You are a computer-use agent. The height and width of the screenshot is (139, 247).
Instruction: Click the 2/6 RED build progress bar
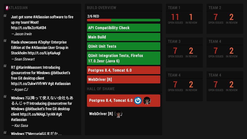pyautogui.click(x=123, y=20)
